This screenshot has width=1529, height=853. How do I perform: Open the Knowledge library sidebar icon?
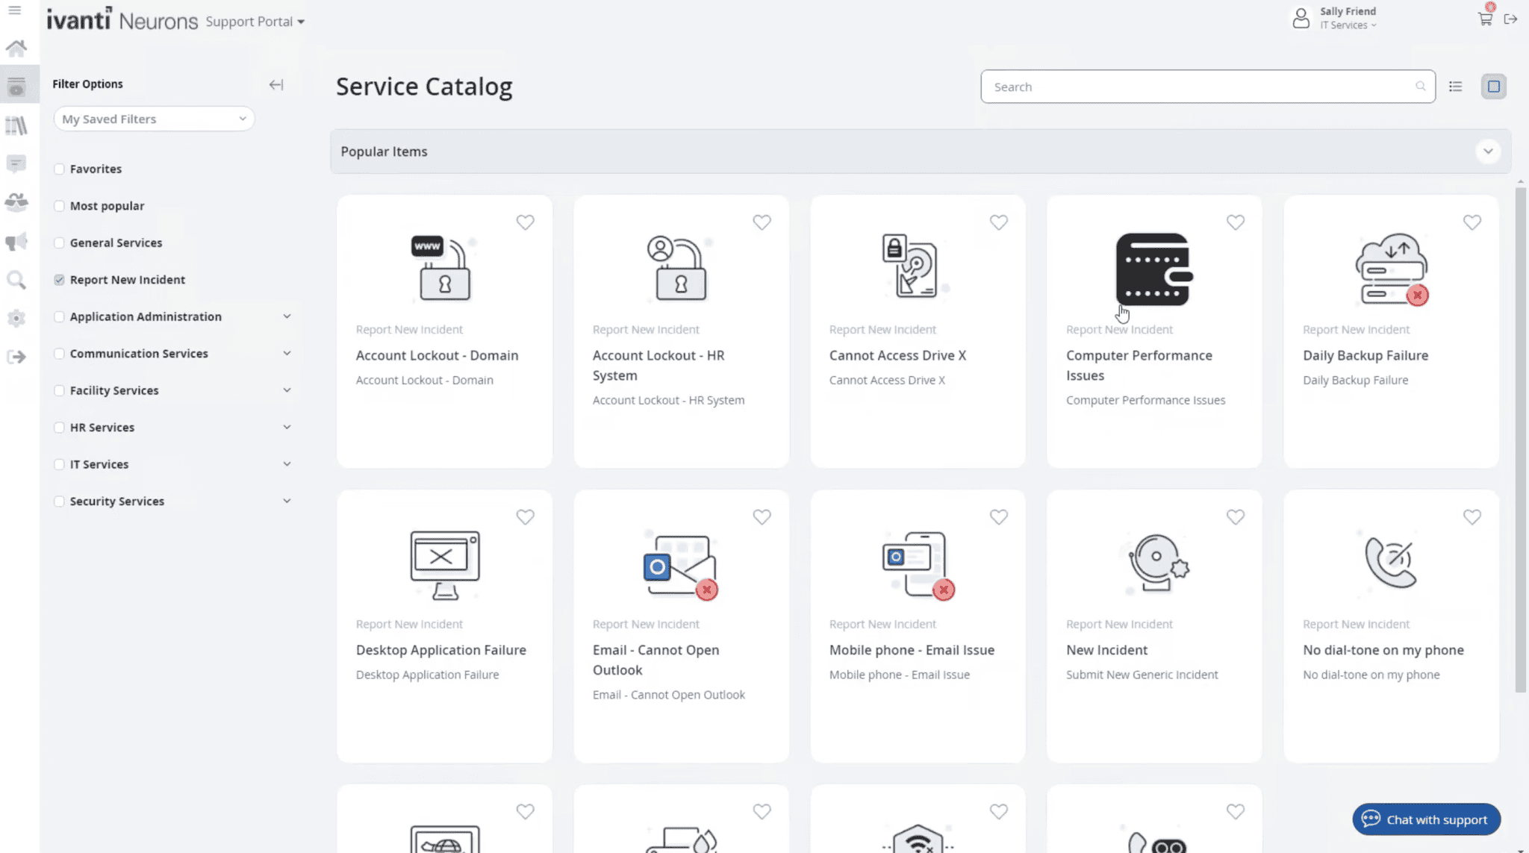(16, 125)
